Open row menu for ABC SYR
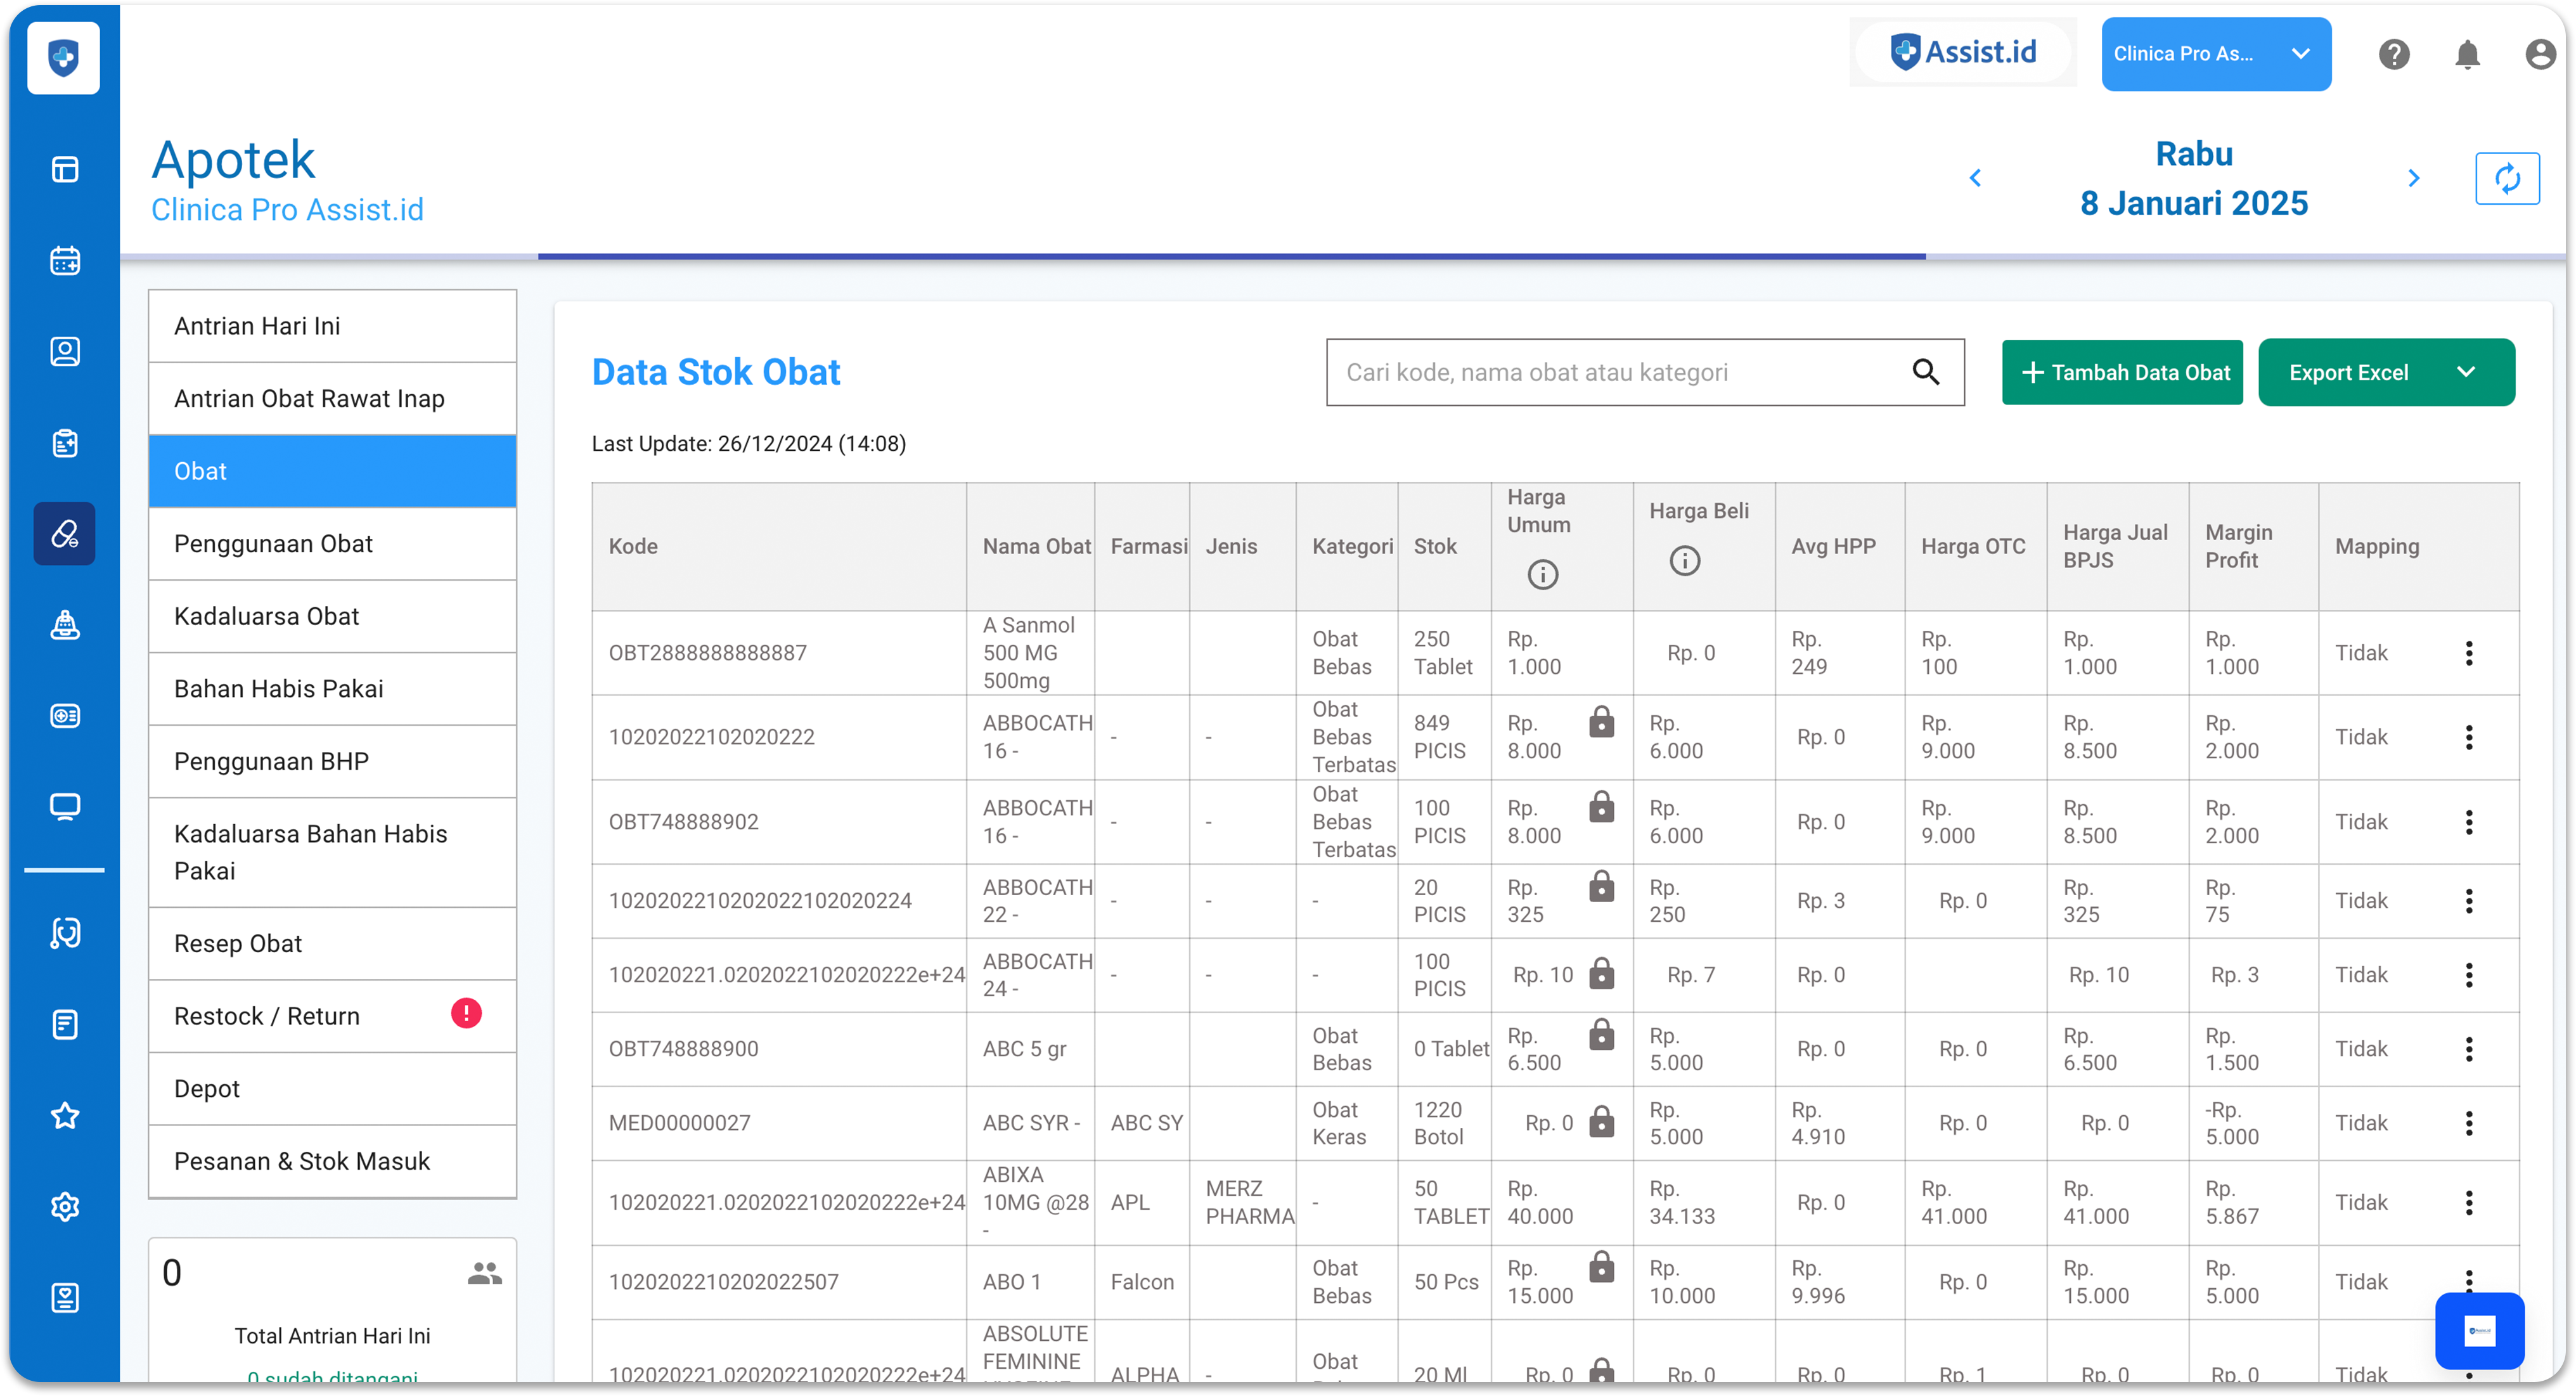 pyautogui.click(x=2469, y=1123)
